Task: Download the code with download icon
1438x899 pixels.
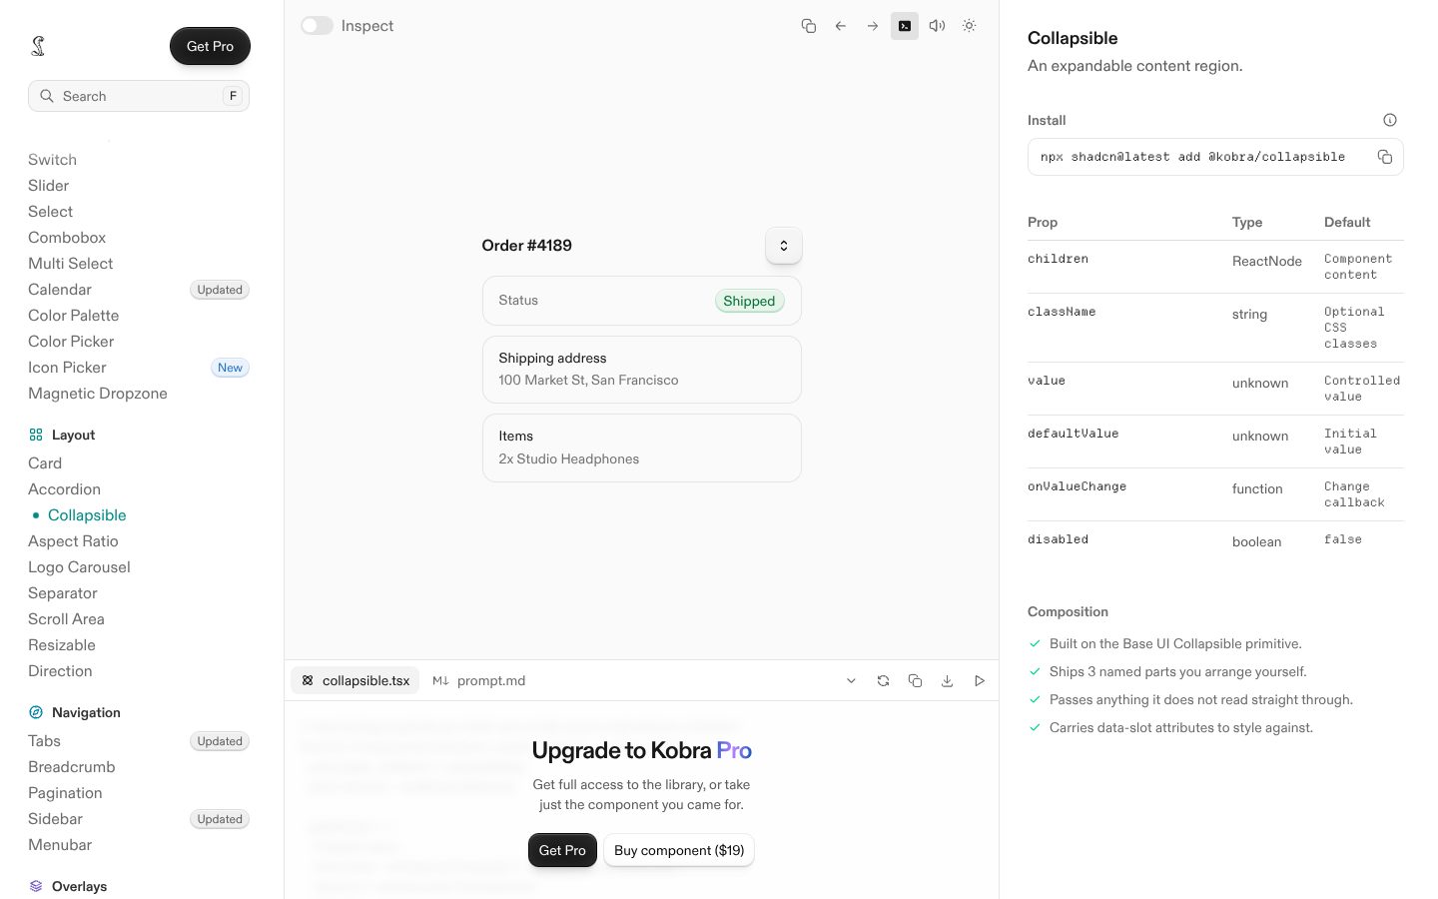Action: click(947, 681)
